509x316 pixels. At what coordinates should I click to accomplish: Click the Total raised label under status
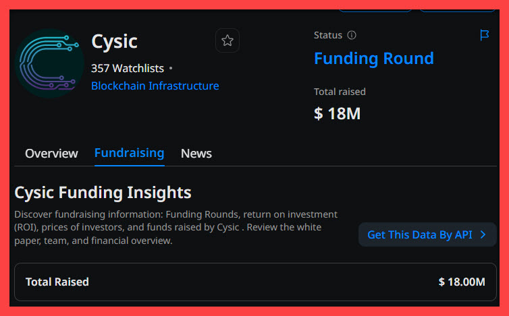[x=340, y=92]
